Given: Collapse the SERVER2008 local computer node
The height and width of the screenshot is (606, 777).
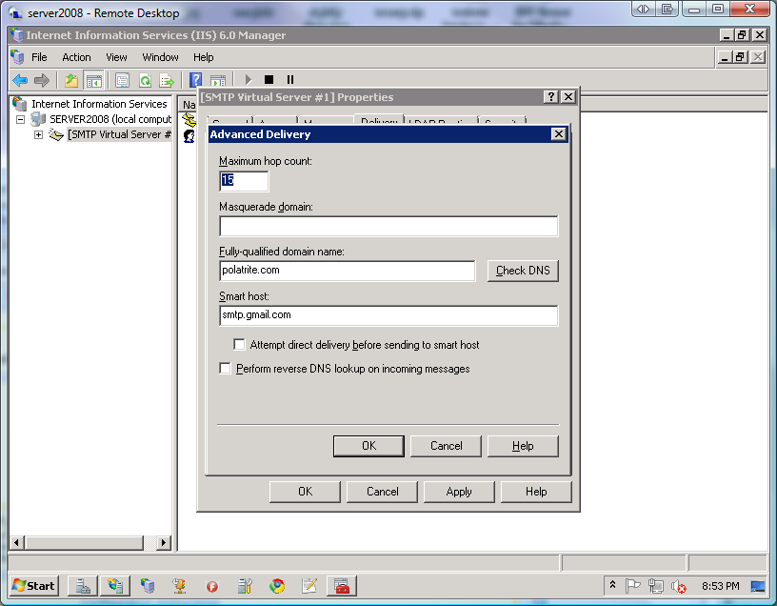Looking at the screenshot, I should pyautogui.click(x=20, y=119).
